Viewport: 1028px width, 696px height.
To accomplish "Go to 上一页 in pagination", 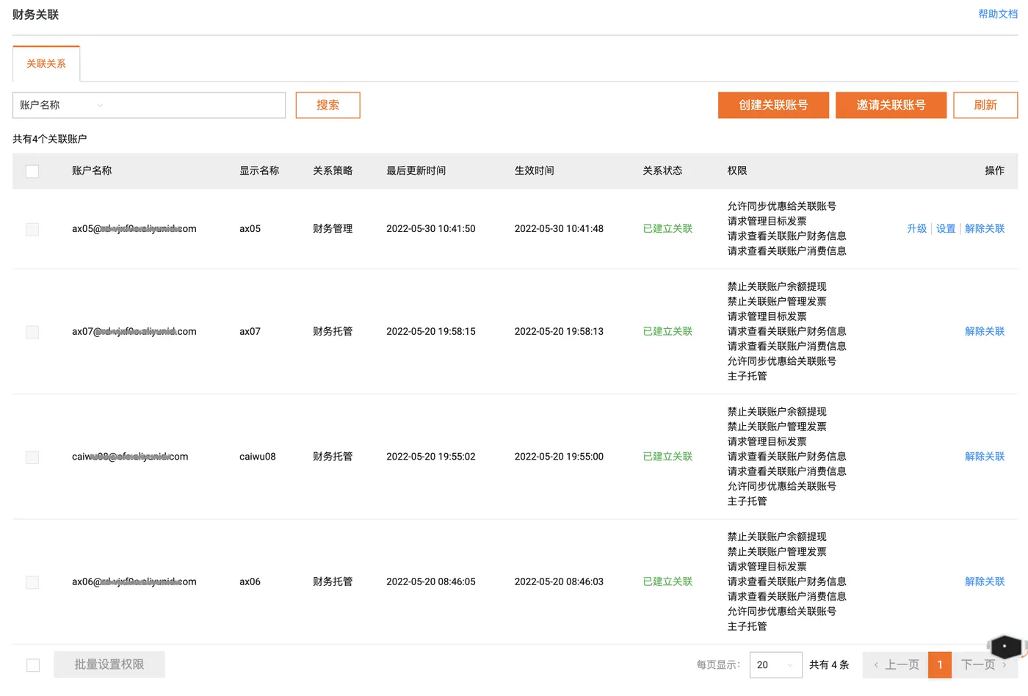I will 896,664.
